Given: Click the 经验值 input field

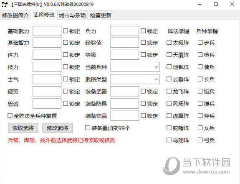Looking at the screenshot, I should pyautogui.click(x=125, y=43).
